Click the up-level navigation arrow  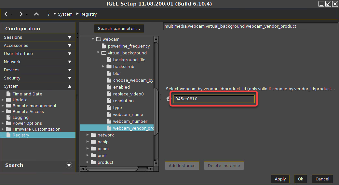tap(36, 14)
